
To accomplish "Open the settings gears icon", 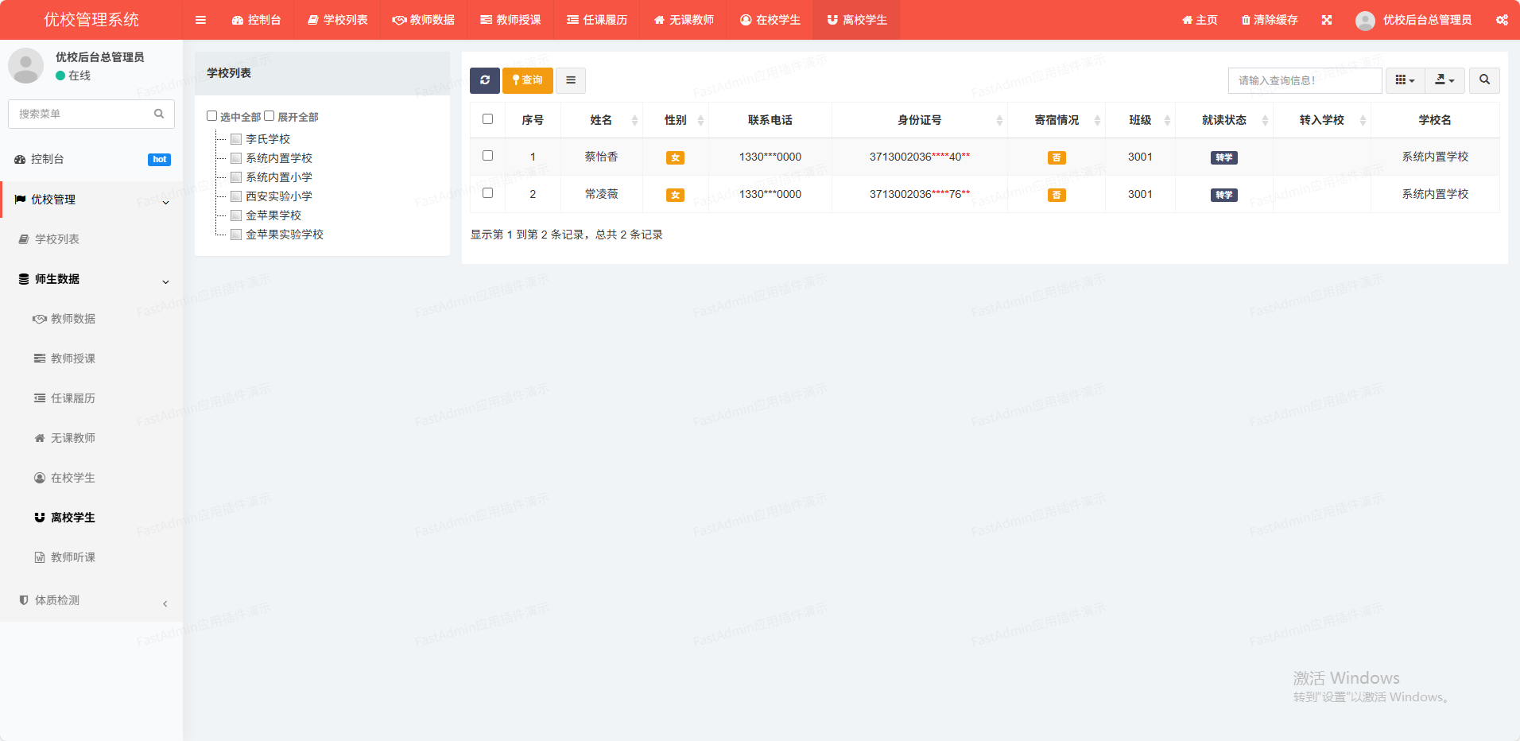I will tap(1501, 20).
